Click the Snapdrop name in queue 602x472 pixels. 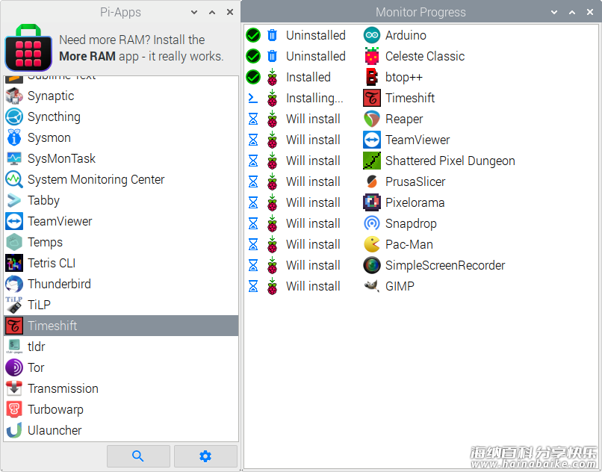(412, 224)
